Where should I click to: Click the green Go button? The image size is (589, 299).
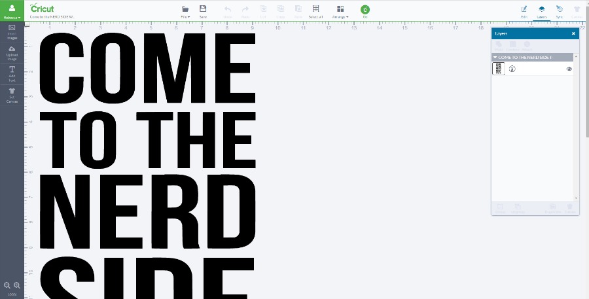[x=365, y=10]
